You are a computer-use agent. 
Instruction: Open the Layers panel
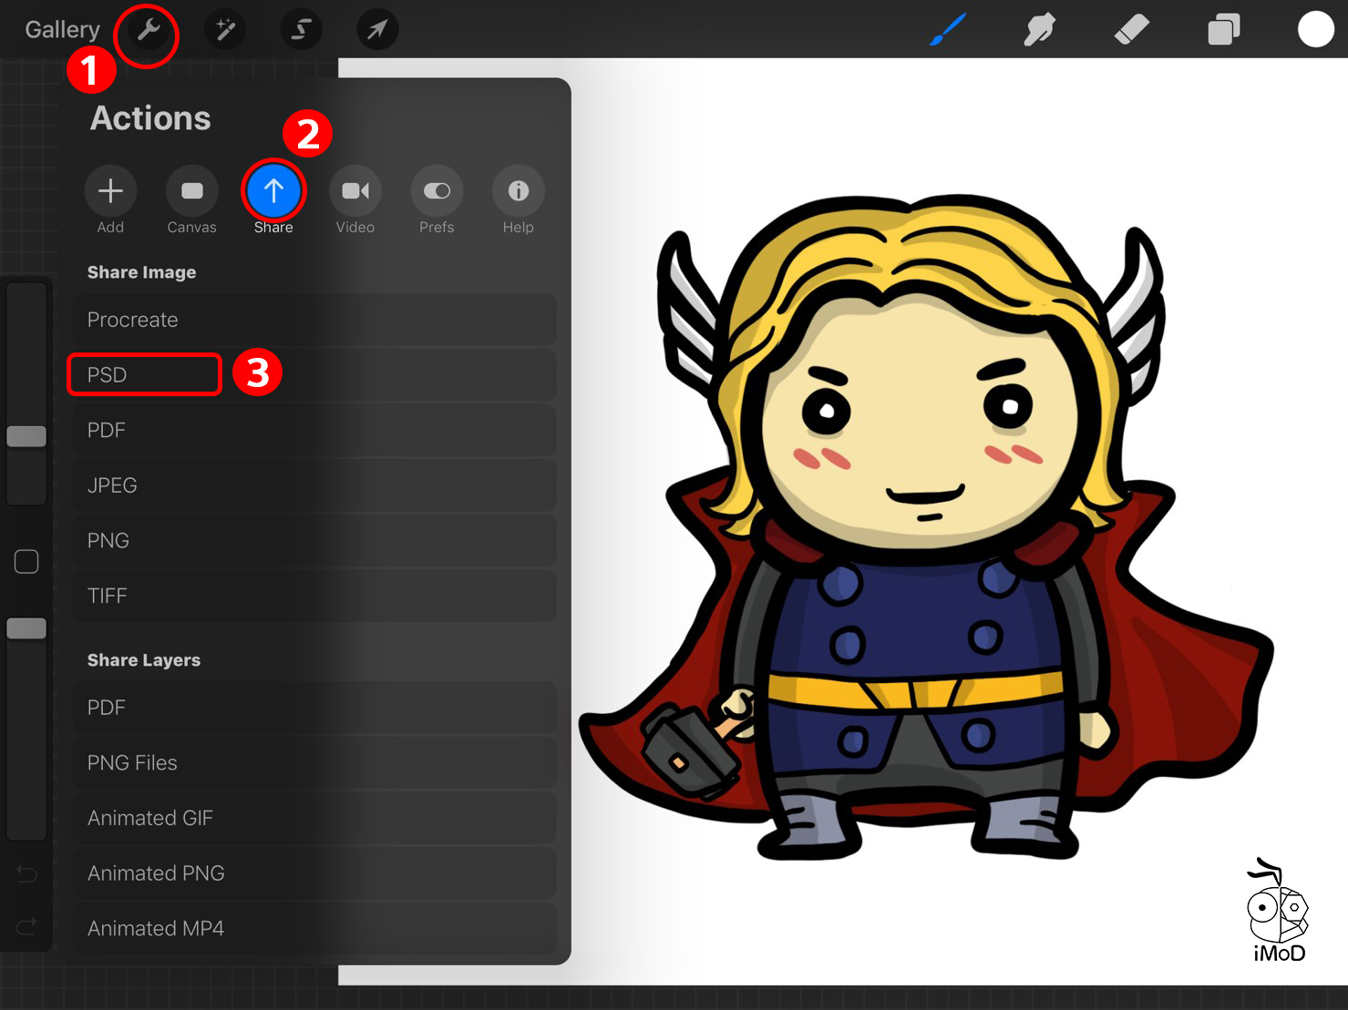pyautogui.click(x=1223, y=30)
